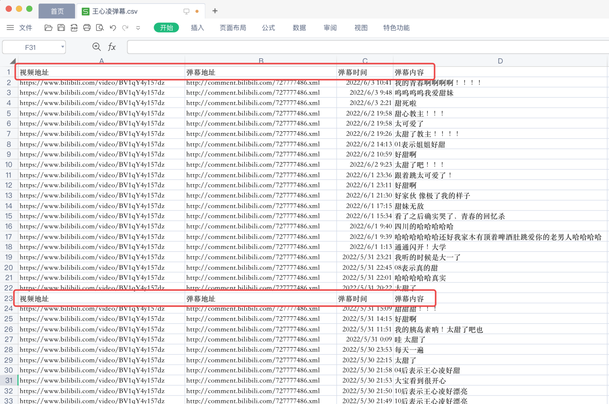Click the Redo arrow
The height and width of the screenshot is (404, 609).
[x=125, y=28]
